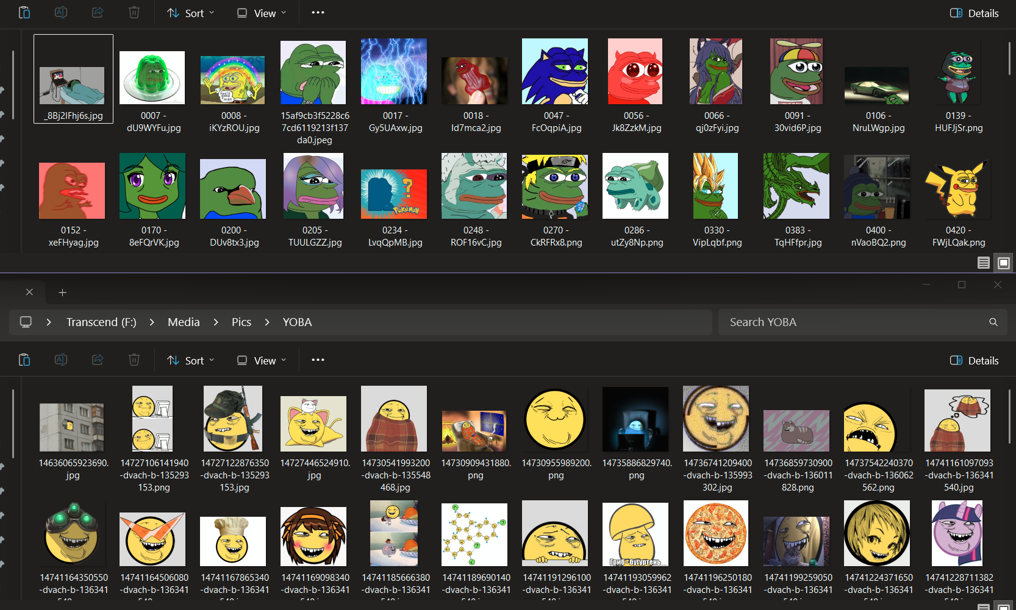Open the Sort dropdown in the upper window
Viewport: 1016px width, 610px height.
[x=191, y=13]
